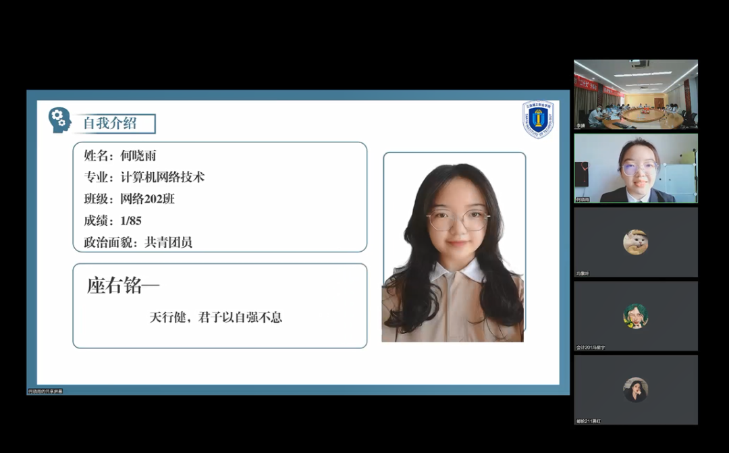
Task: Click the head-with-gears icon beside 自我介绍
Action: [59, 120]
